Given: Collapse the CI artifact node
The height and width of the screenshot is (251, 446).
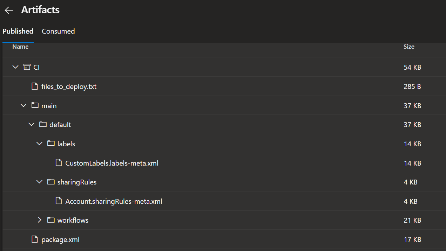Looking at the screenshot, I should [15, 67].
